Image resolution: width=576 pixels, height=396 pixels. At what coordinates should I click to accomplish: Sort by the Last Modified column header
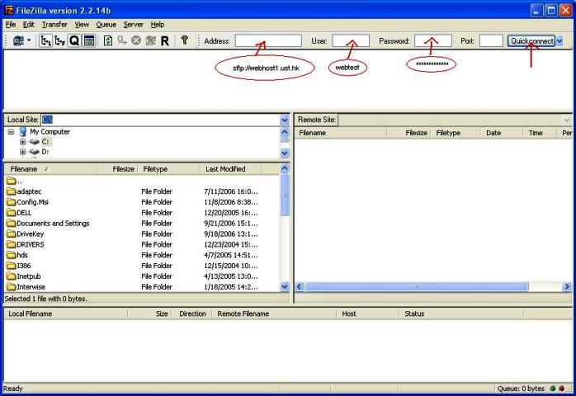pos(225,169)
